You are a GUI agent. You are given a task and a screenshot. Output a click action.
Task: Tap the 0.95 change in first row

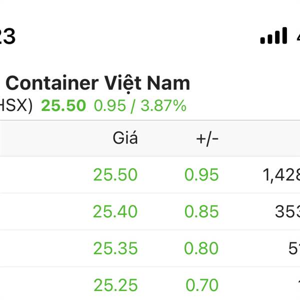point(201,174)
